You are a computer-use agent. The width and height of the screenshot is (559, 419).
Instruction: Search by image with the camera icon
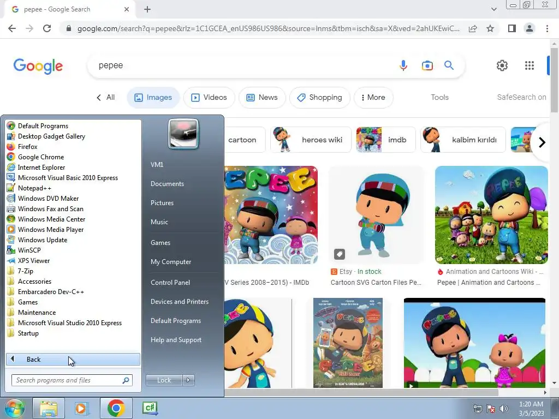tap(427, 65)
